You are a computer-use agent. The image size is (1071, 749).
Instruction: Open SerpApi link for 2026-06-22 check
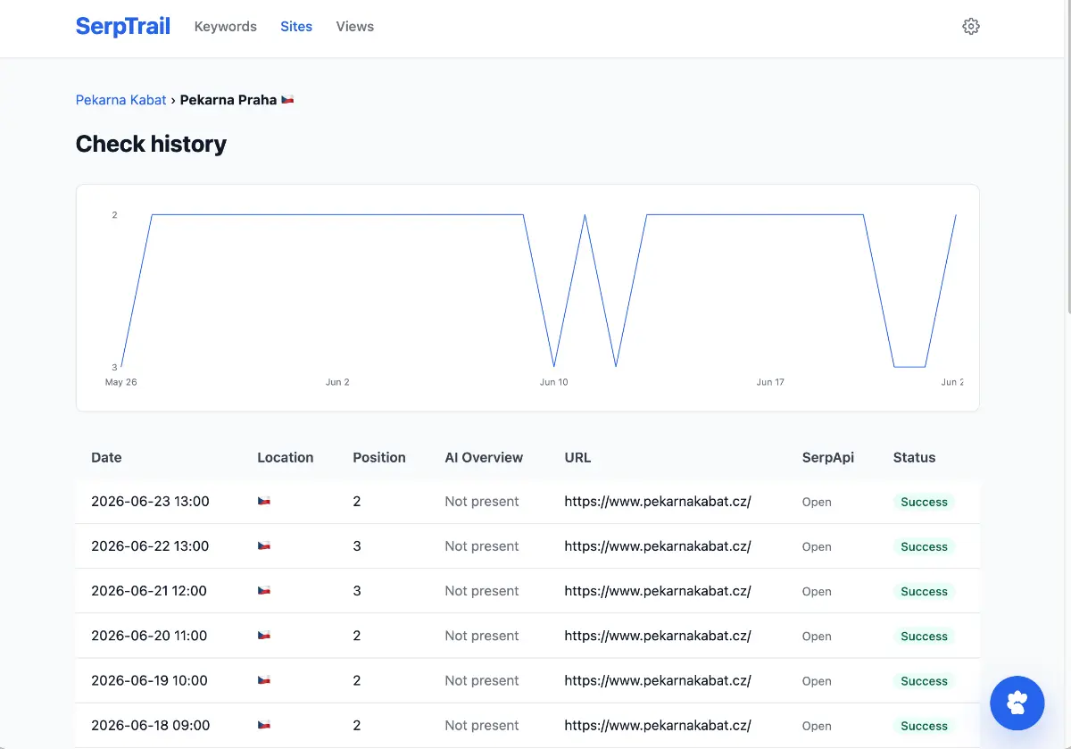(817, 547)
